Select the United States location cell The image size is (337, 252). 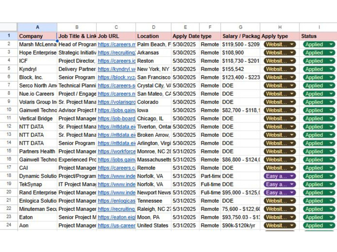[x=153, y=225]
